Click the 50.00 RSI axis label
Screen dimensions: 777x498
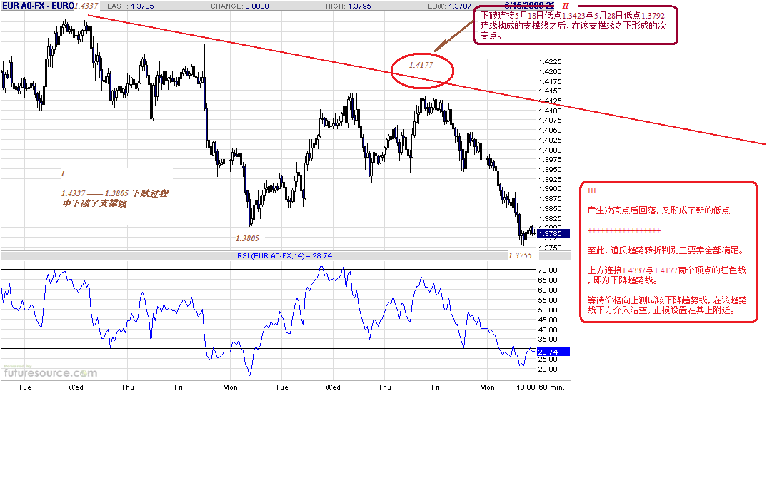(x=548, y=310)
